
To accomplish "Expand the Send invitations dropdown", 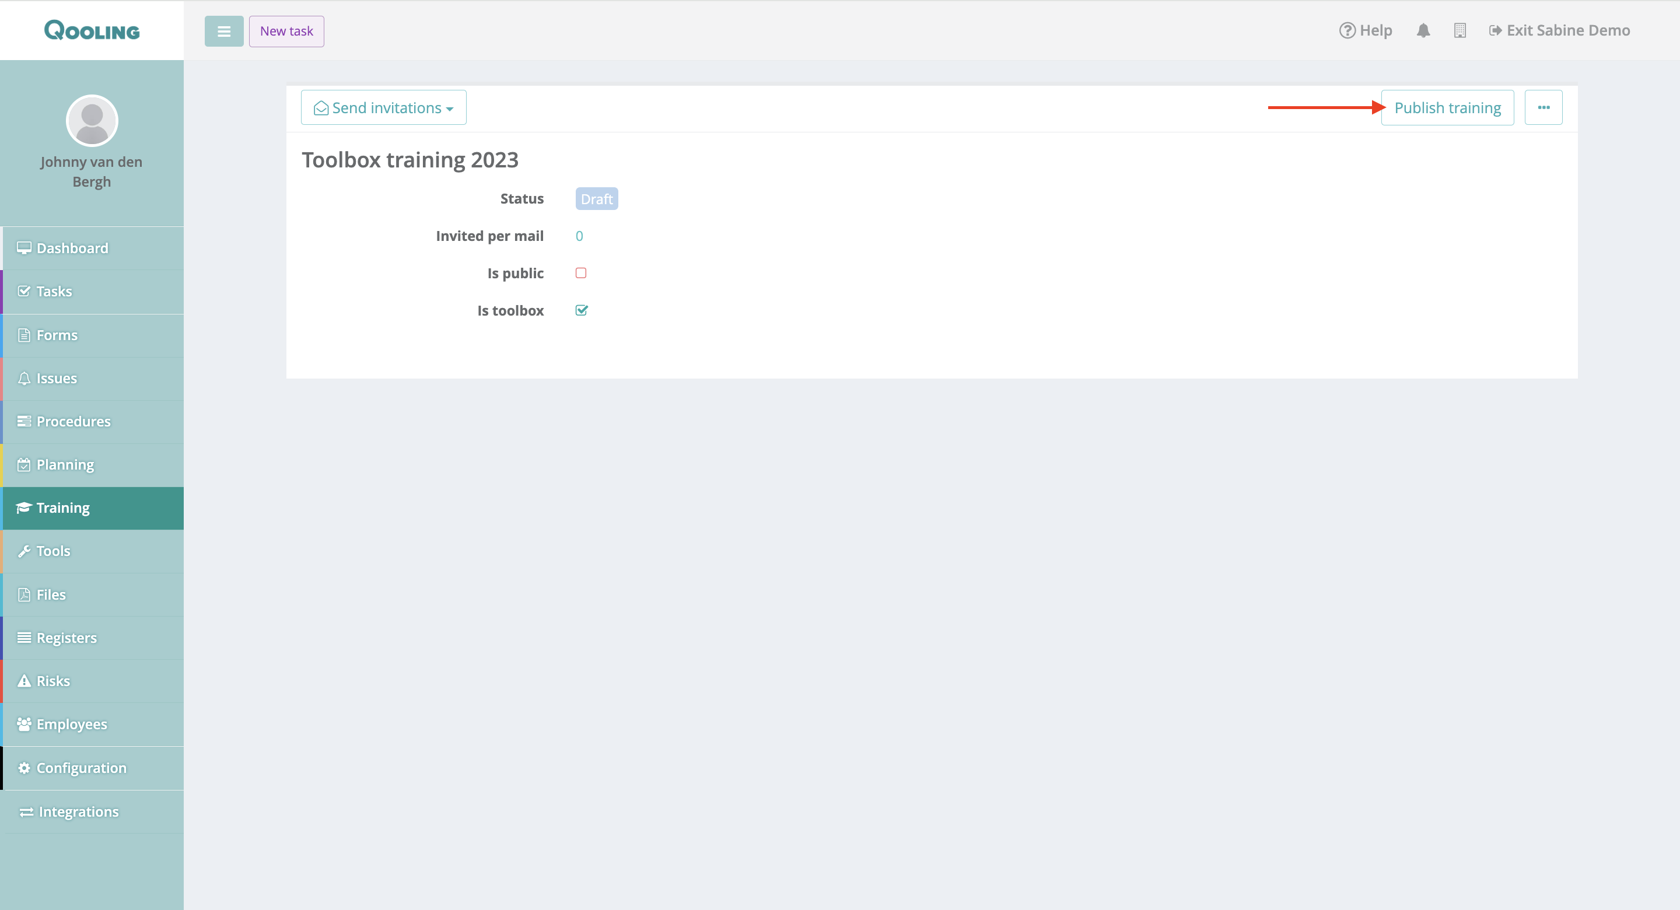I will (x=383, y=108).
